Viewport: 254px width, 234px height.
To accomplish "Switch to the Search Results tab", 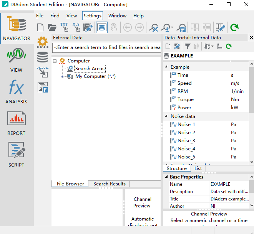I will pyautogui.click(x=109, y=184).
